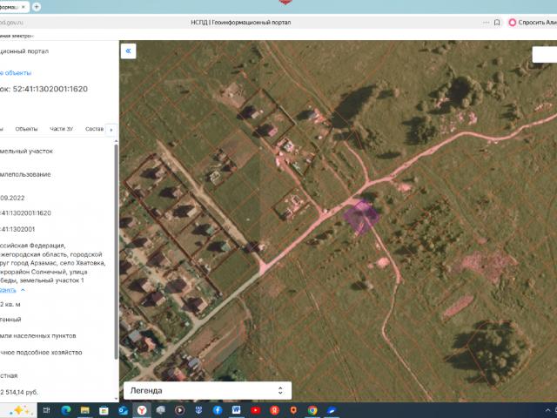Screen dimensions: 557x418
Task: Launch Microsoft Edge from the taskbar
Action: (x=66, y=410)
